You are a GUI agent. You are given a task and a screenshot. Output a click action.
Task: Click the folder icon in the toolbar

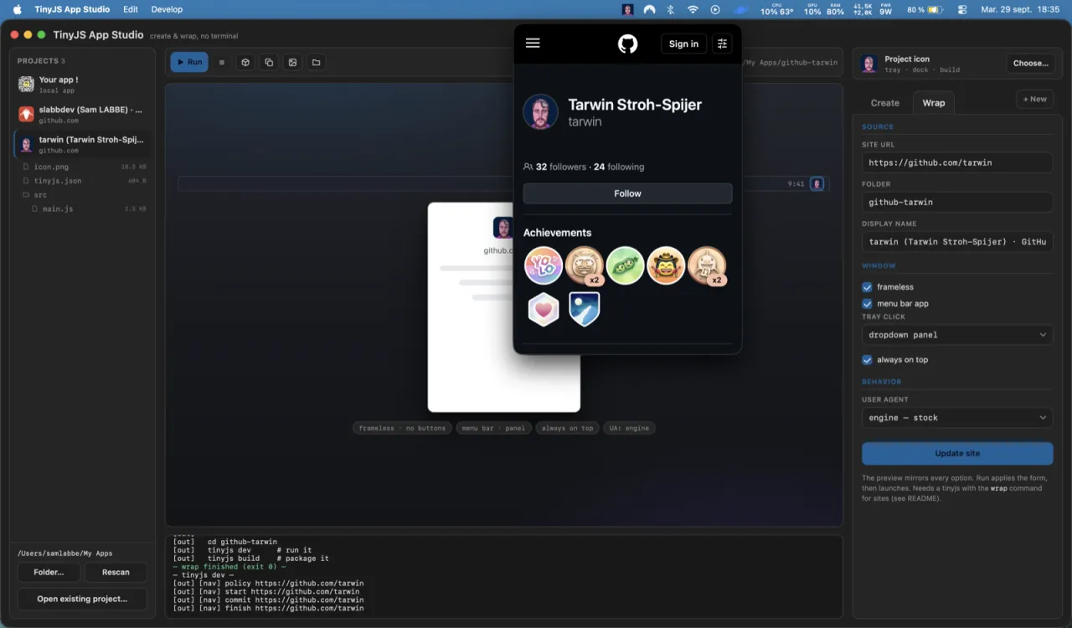(316, 62)
